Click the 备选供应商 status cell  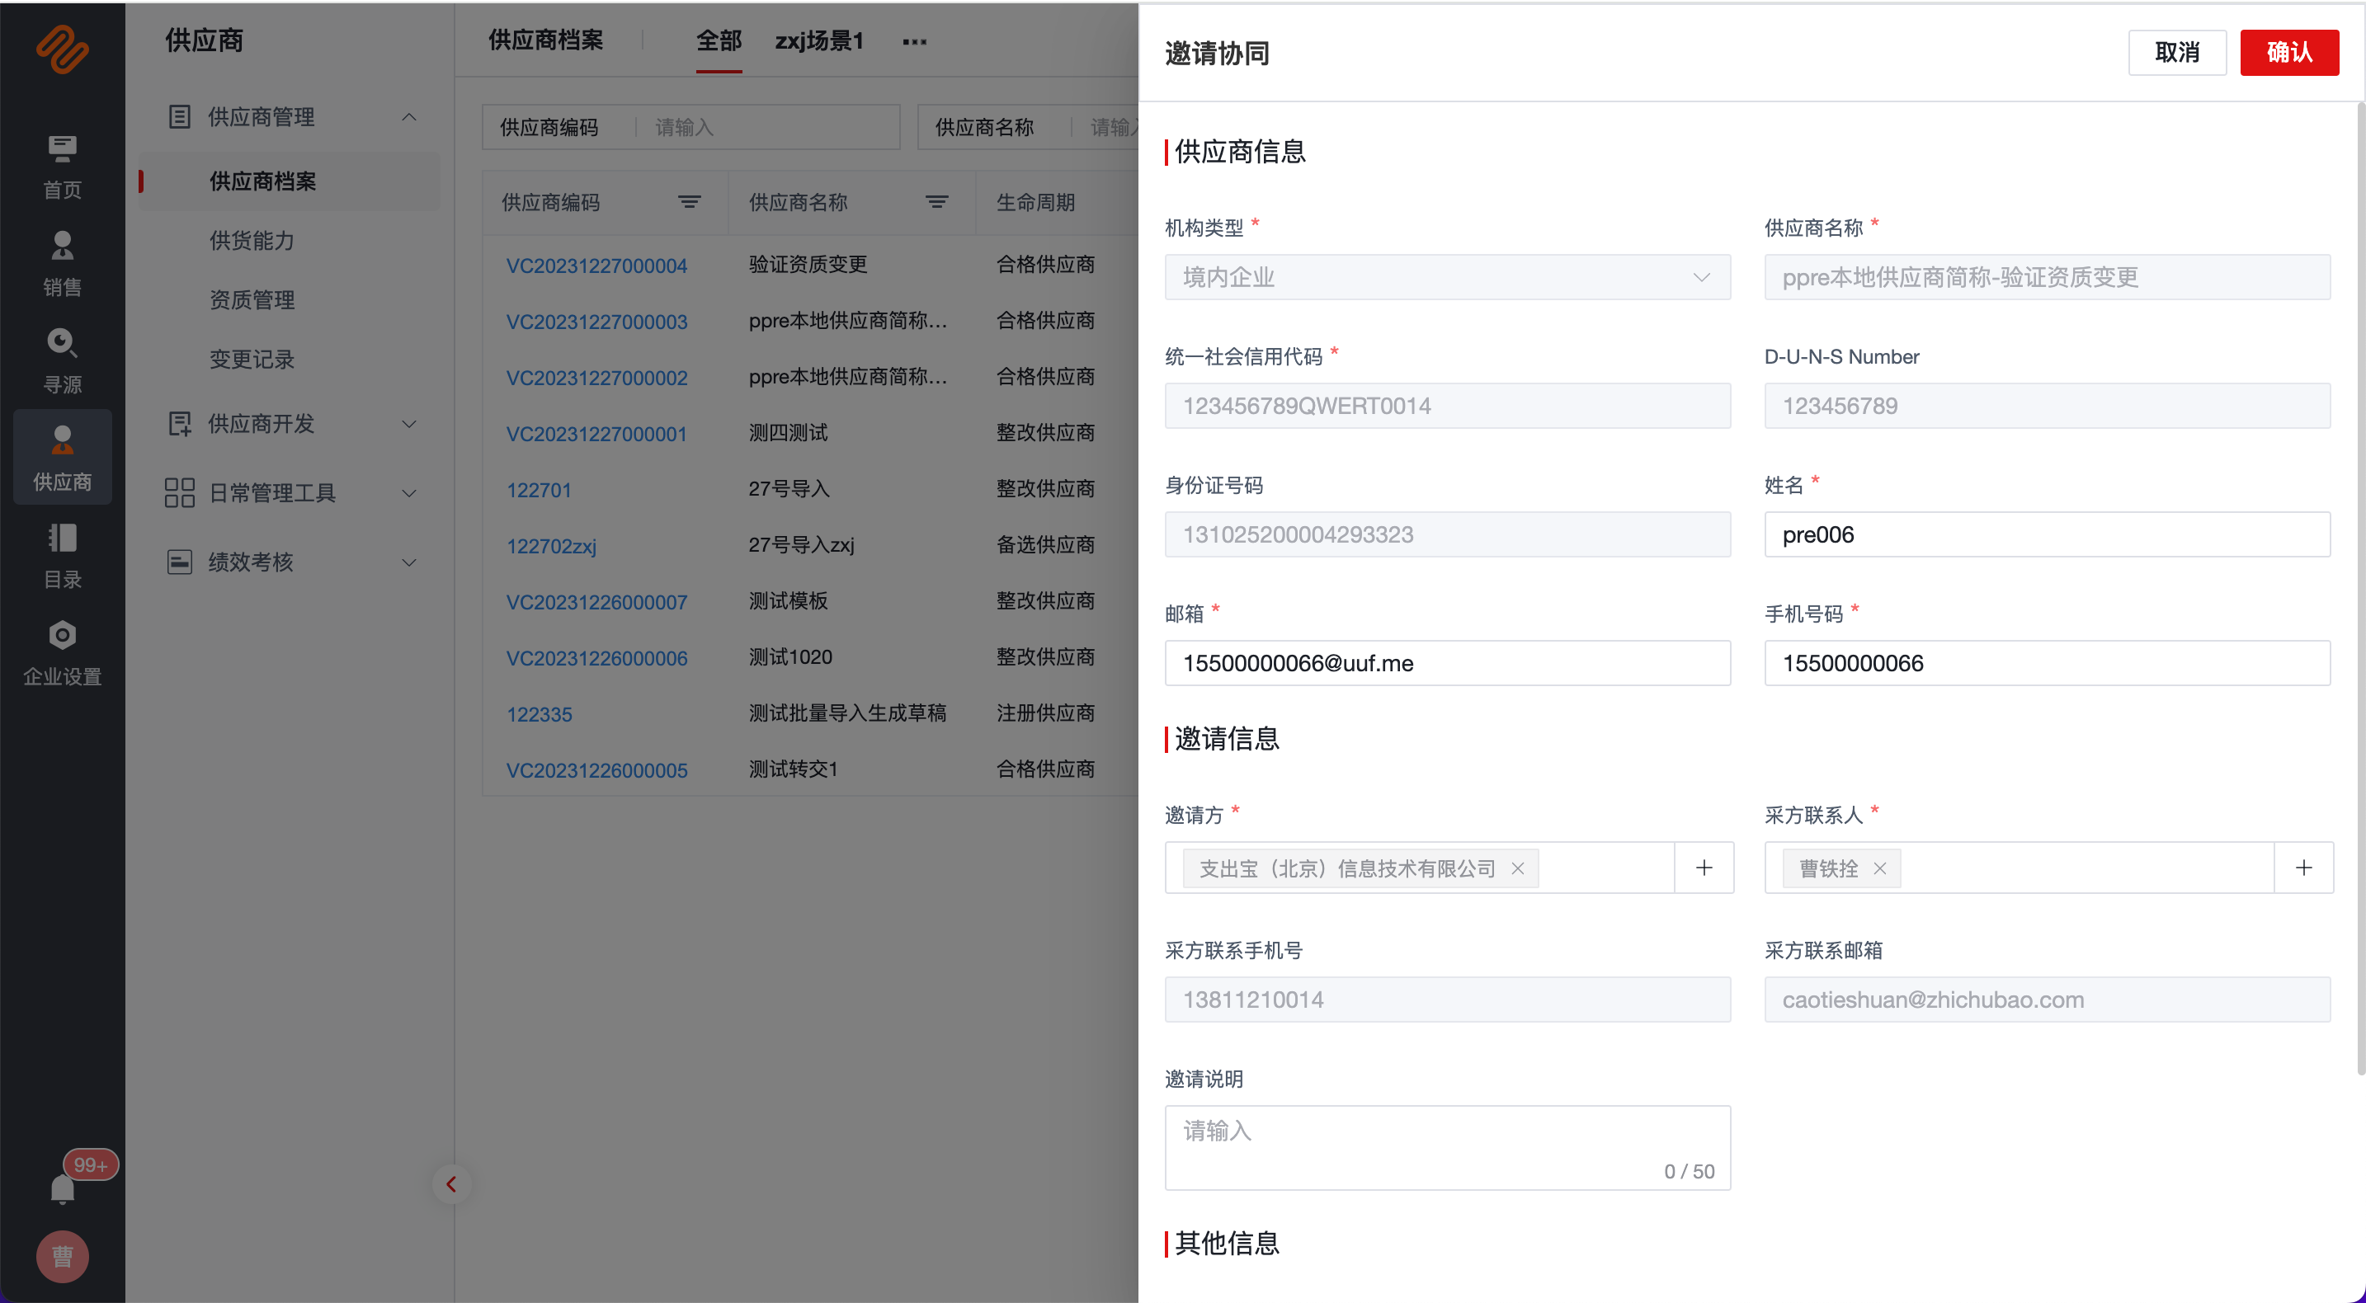(x=1045, y=544)
